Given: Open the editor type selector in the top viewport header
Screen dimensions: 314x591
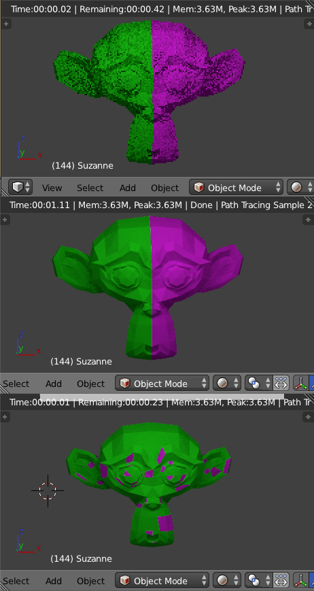Looking at the screenshot, I should click(20, 187).
